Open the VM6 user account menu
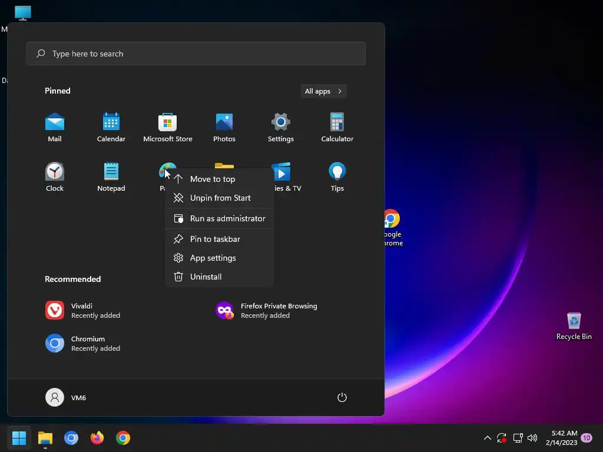603x452 pixels. coord(66,397)
